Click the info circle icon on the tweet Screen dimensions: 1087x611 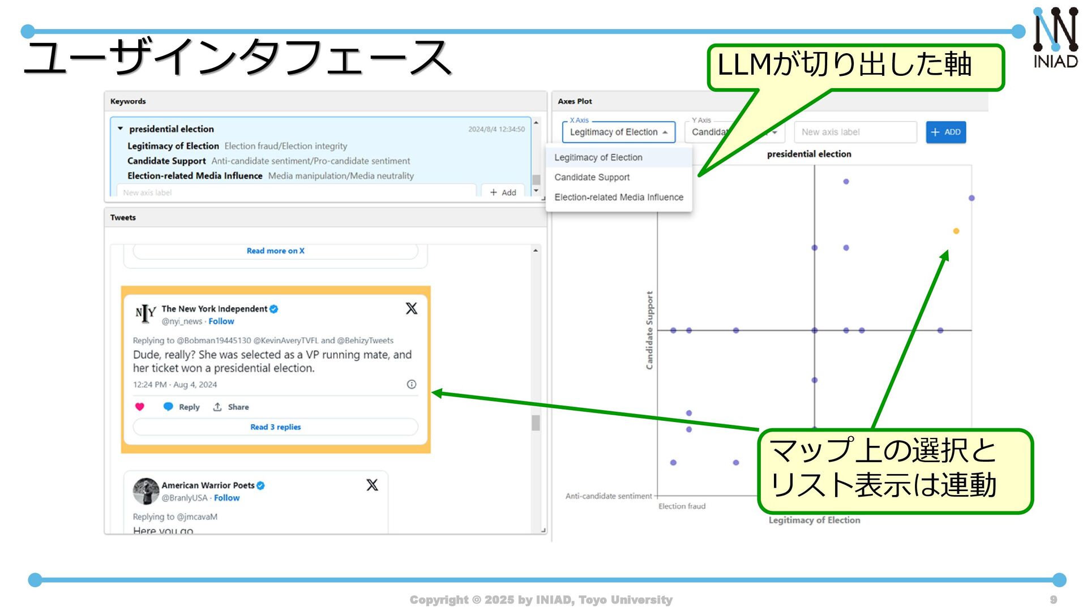tap(412, 385)
